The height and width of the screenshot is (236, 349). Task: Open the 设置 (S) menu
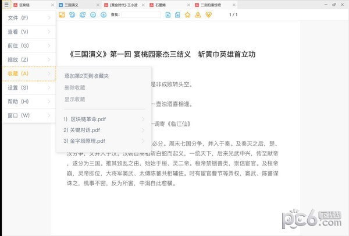[x=29, y=87]
